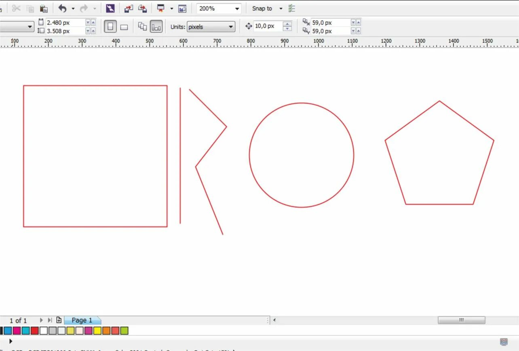
Task: Open the Undo history dropdown arrow
Action: coord(73,8)
